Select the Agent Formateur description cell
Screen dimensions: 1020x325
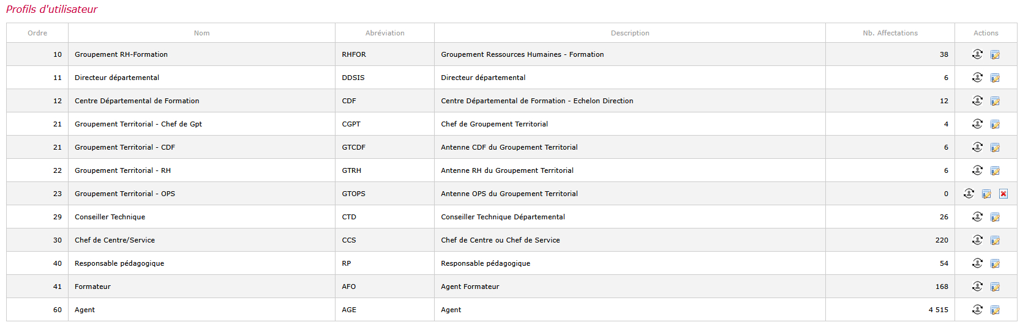(630, 287)
